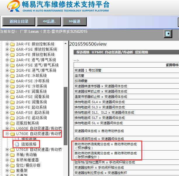The image size is (179, 176).
Task: Click 驻车档/空档位置开关 row
Action: click(126, 162)
